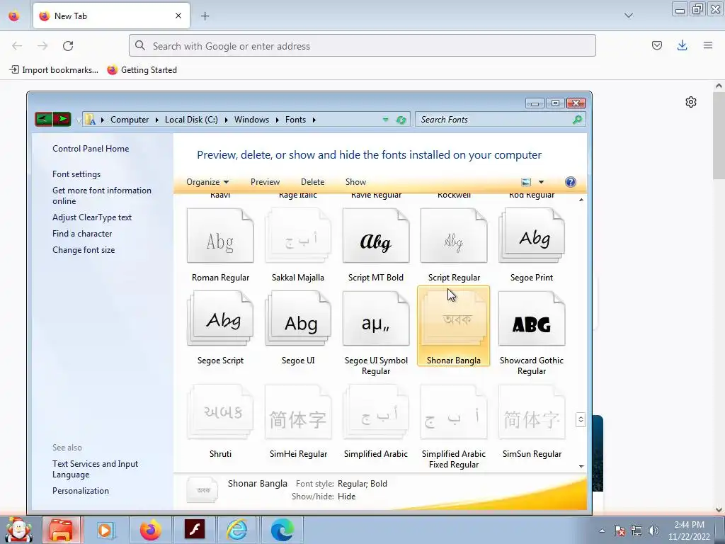This screenshot has width=725, height=544.
Task: Open Microsoft Edge from the taskbar
Action: 282,530
